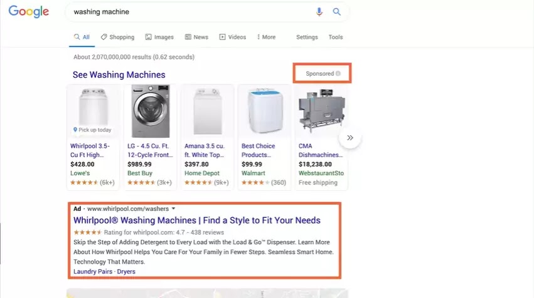Switch to the Shopping tab

pos(117,37)
